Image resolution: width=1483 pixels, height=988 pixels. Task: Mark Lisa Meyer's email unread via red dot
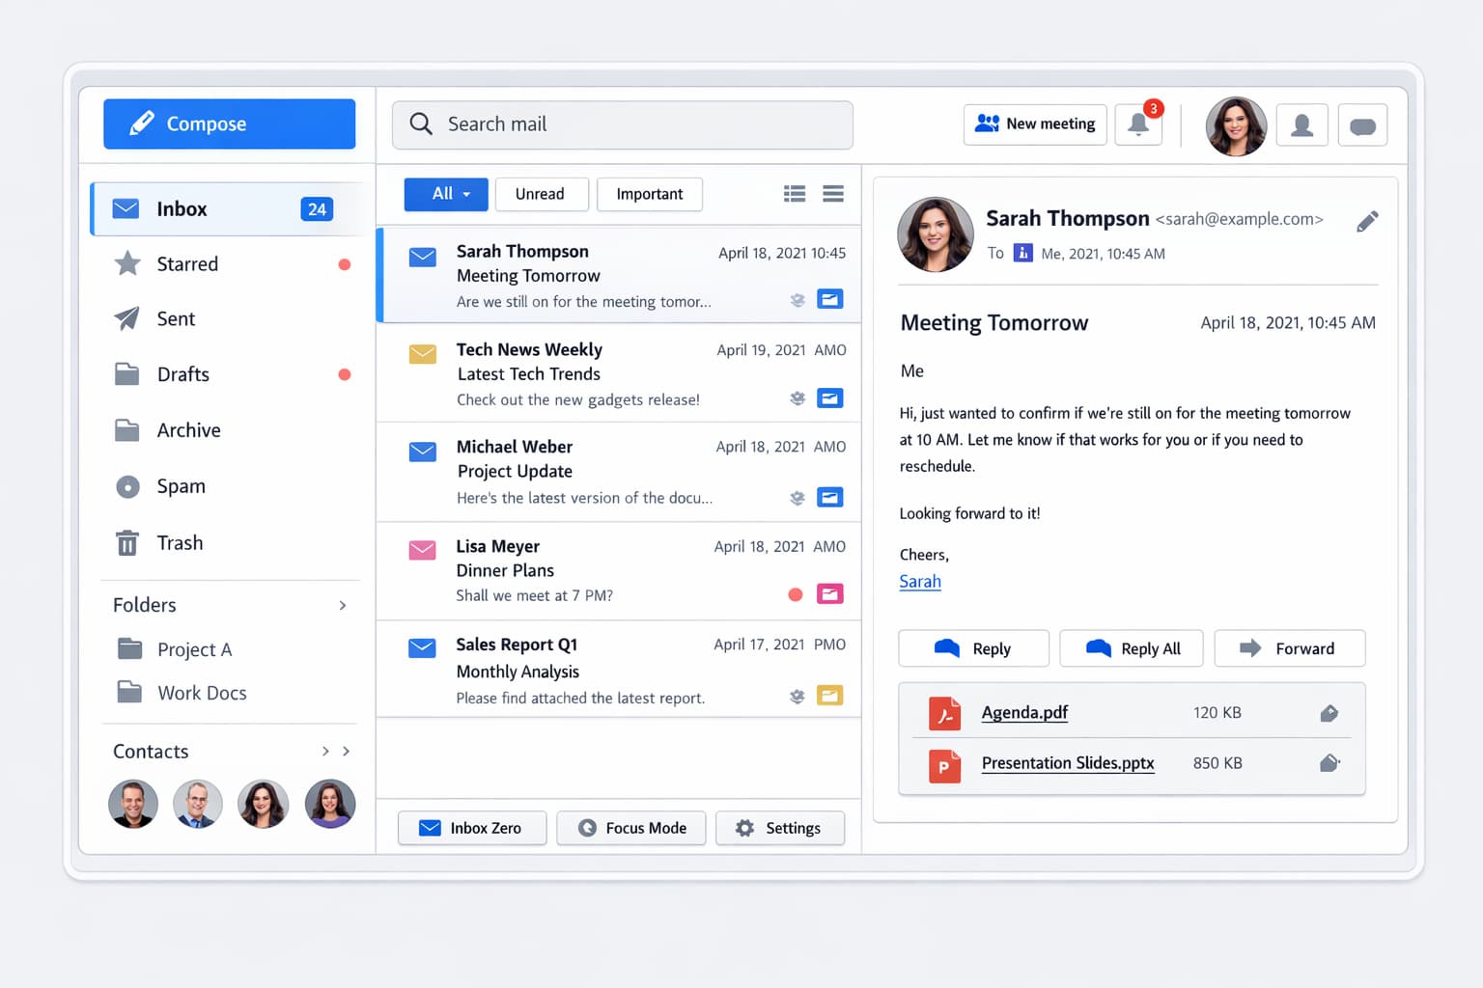(x=796, y=594)
